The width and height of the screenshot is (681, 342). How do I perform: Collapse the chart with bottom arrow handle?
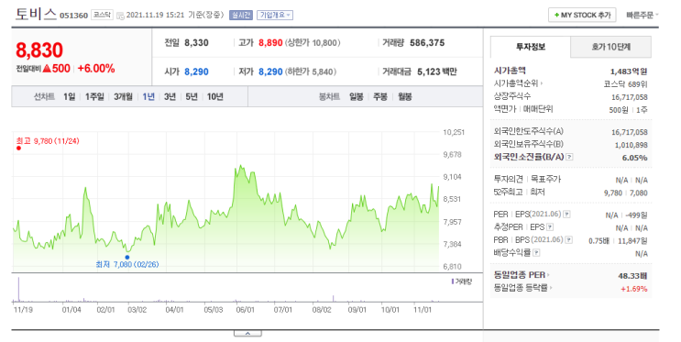pos(247,334)
